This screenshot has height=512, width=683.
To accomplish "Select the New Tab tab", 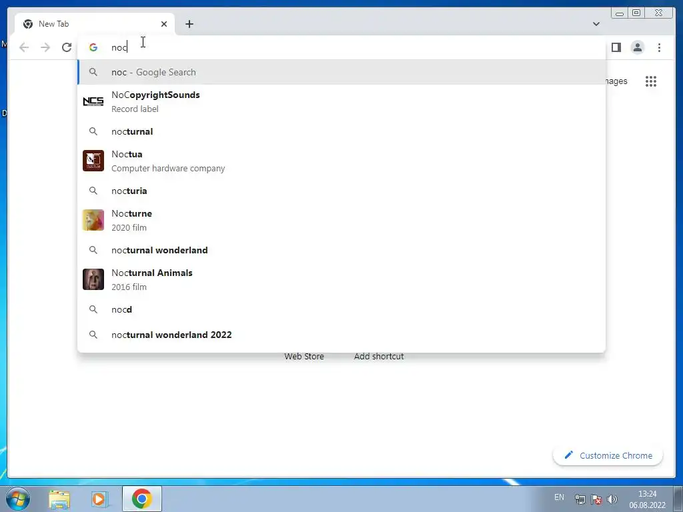I will coord(95,24).
